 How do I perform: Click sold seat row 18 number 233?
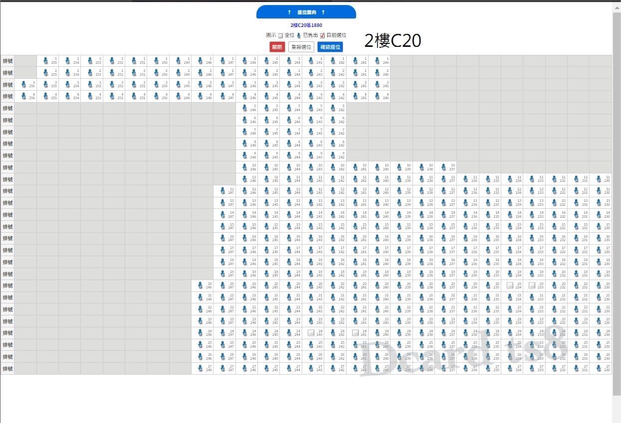(x=533, y=262)
